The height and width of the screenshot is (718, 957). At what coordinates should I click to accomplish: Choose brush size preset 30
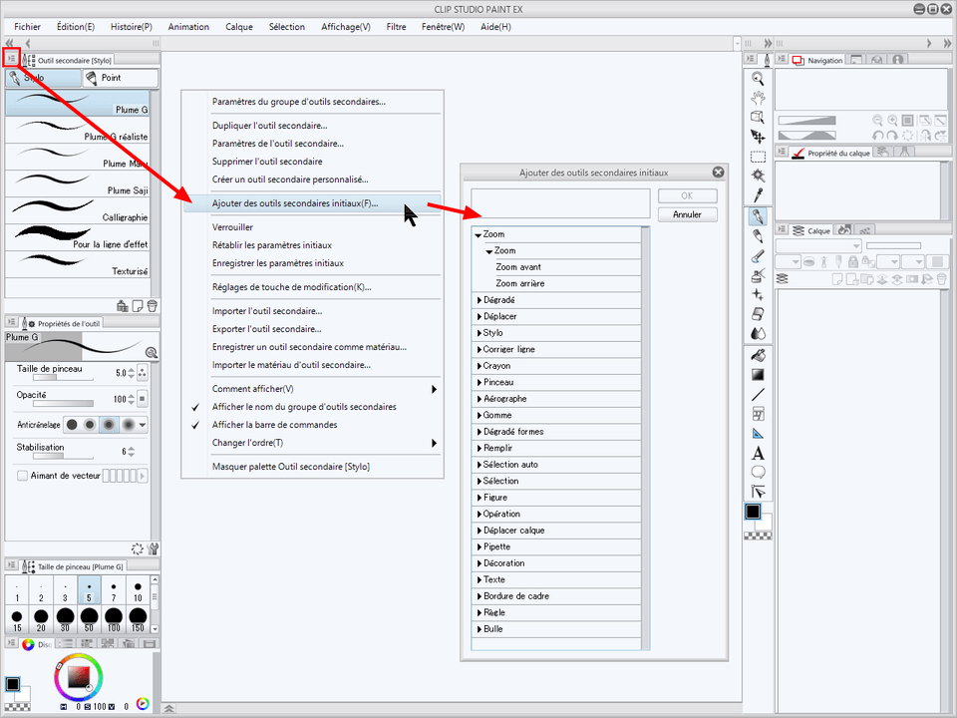(66, 619)
